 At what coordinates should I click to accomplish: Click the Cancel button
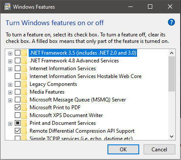coord(159,150)
